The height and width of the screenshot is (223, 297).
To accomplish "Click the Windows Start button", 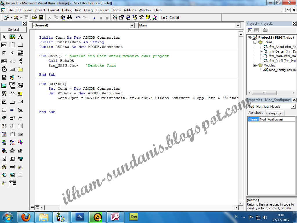I will point(8,217).
